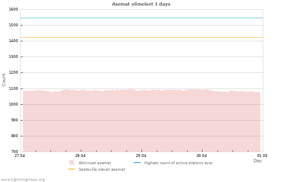This screenshot has width=283, height=182.
Task: Select 'Highest count of active stations ever' label
Action: pos(178,163)
